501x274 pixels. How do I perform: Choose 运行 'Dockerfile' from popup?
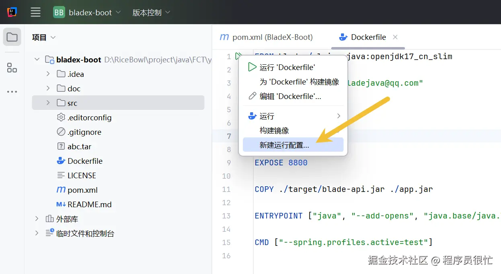pyautogui.click(x=293, y=67)
